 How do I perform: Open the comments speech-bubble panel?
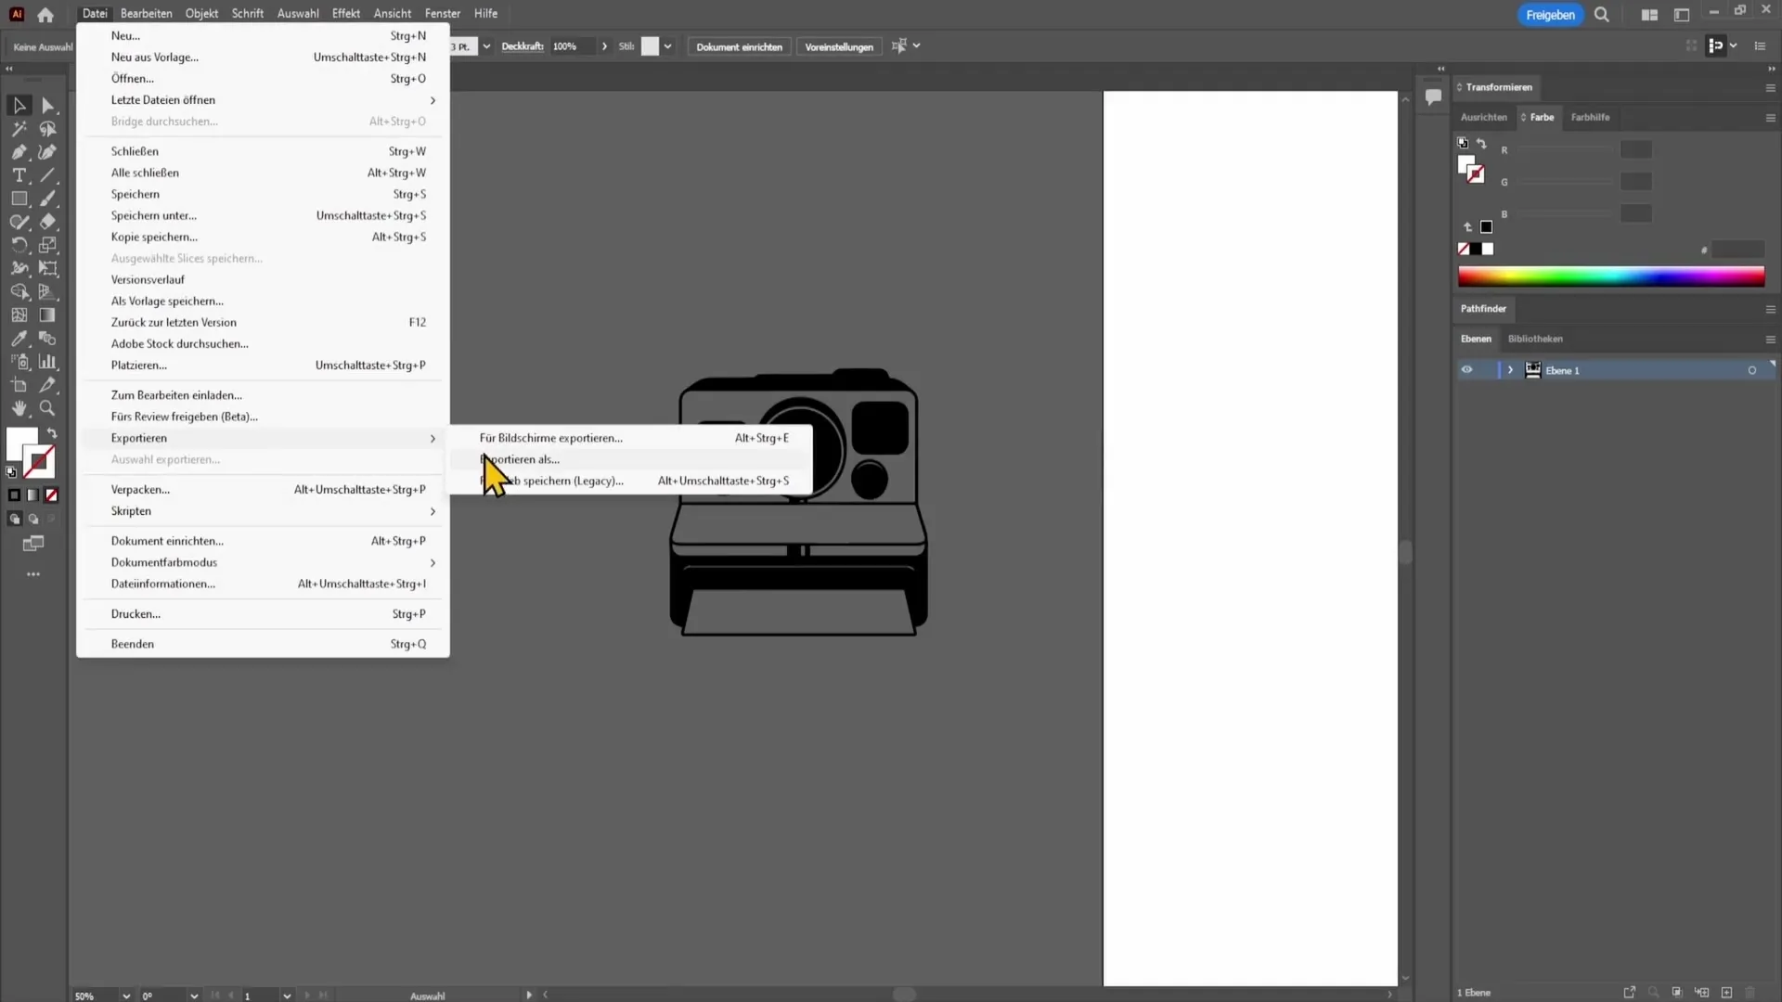pos(1433,96)
